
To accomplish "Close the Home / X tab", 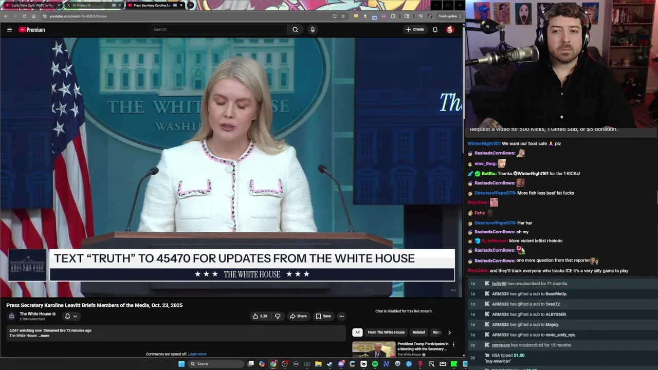I will pyautogui.click(x=120, y=5).
